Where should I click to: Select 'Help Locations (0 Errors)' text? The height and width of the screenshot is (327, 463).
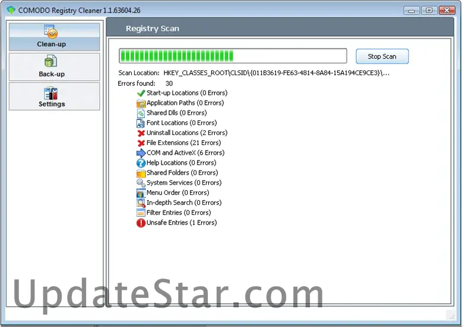point(181,163)
